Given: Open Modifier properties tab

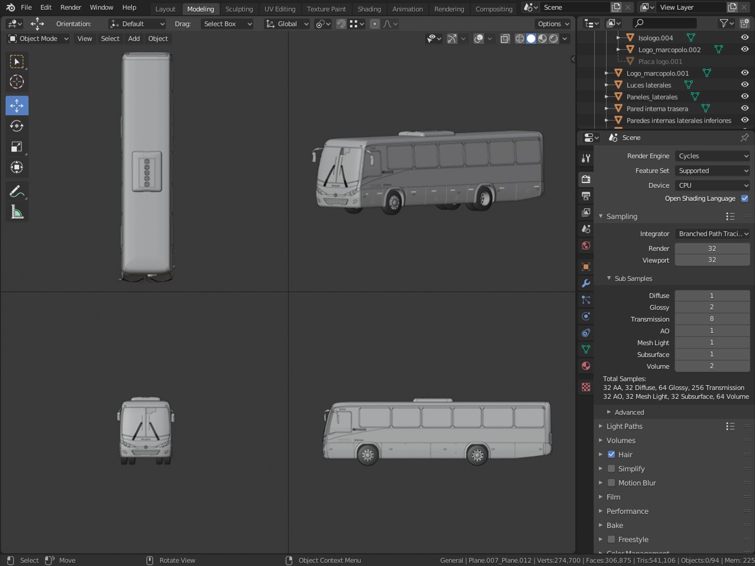Looking at the screenshot, I should pyautogui.click(x=586, y=284).
